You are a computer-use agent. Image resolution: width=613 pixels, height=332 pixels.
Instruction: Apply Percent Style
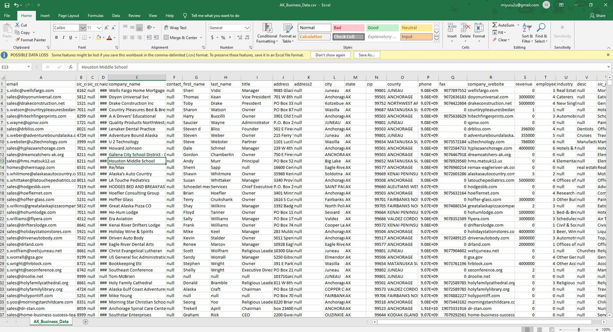tap(223, 37)
